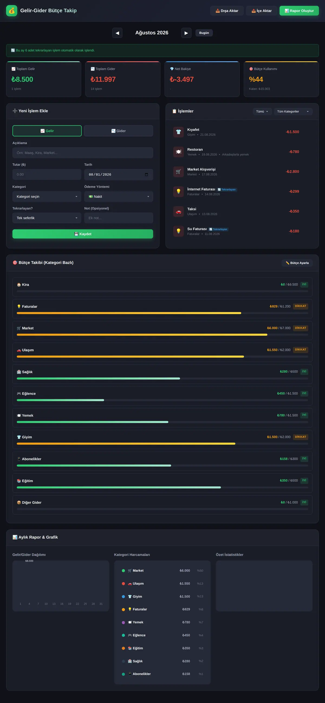This screenshot has height=703, width=325.
Task: Click the Yemek budget progress bar
Action: pos(162,422)
